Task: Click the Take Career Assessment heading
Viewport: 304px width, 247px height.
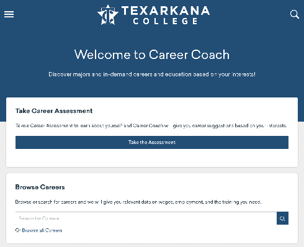Action: tap(54, 111)
